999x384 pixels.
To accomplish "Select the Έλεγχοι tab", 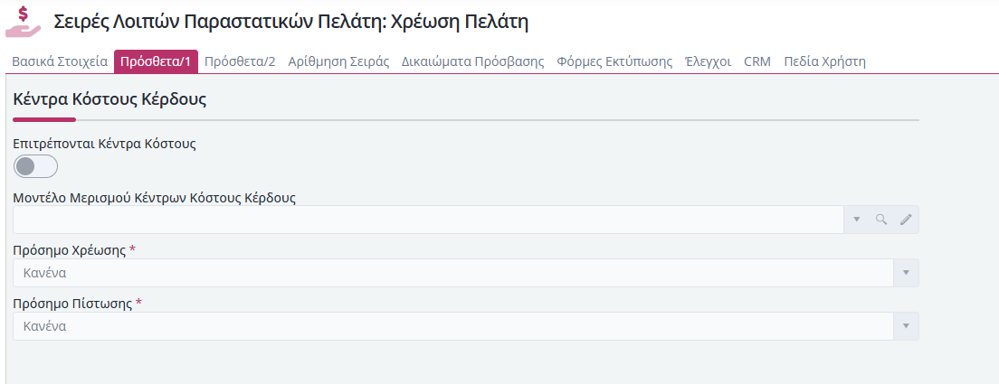I will coord(708,61).
